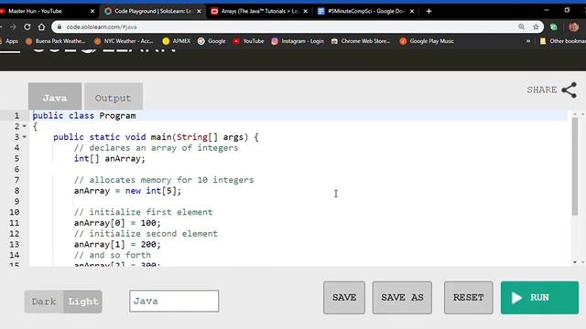Viewport: 586px width, 329px height.
Task: Run the code with the RUN button
Action: click(539, 298)
